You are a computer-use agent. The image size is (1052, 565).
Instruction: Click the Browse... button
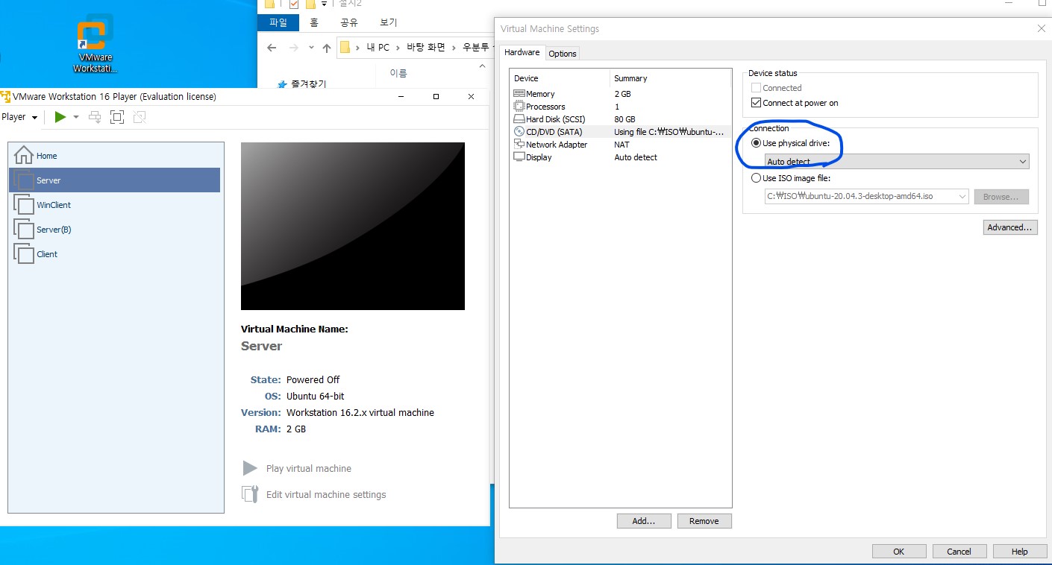pyautogui.click(x=1001, y=197)
